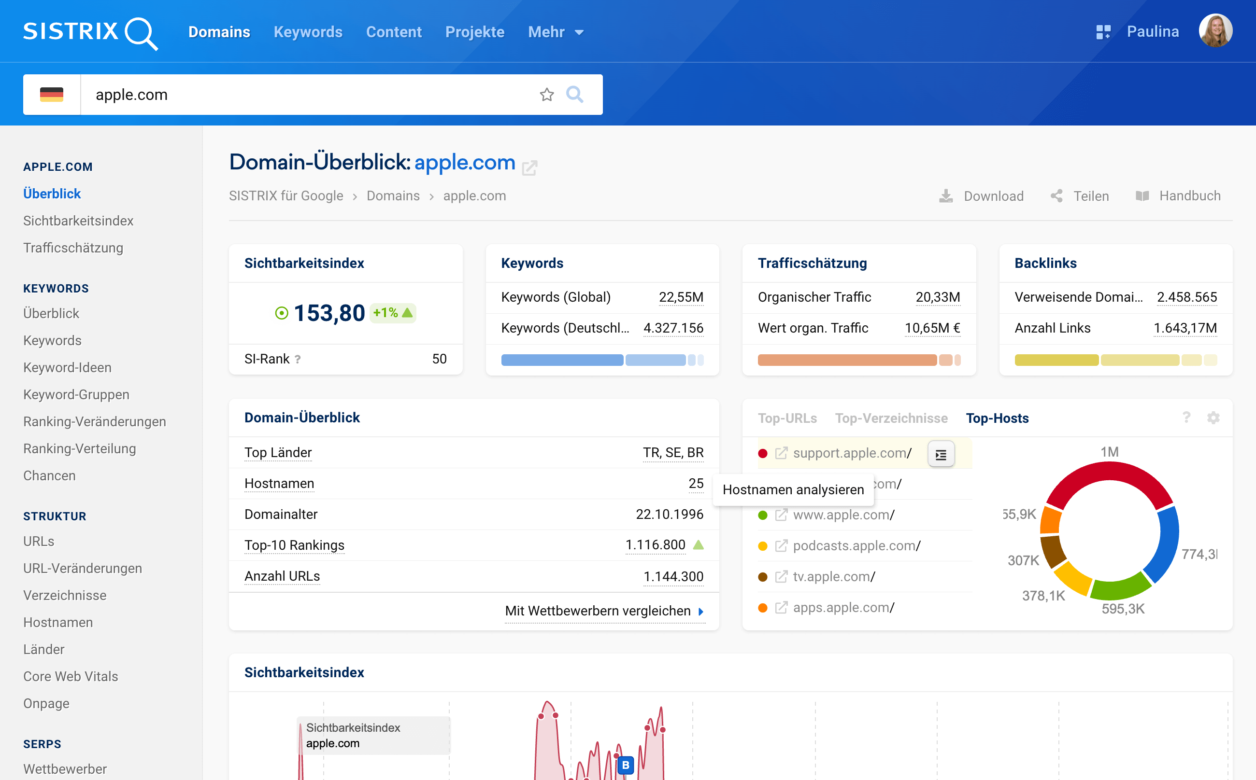
Task: Click the Top-Hosts help question mark
Action: pyautogui.click(x=1186, y=418)
